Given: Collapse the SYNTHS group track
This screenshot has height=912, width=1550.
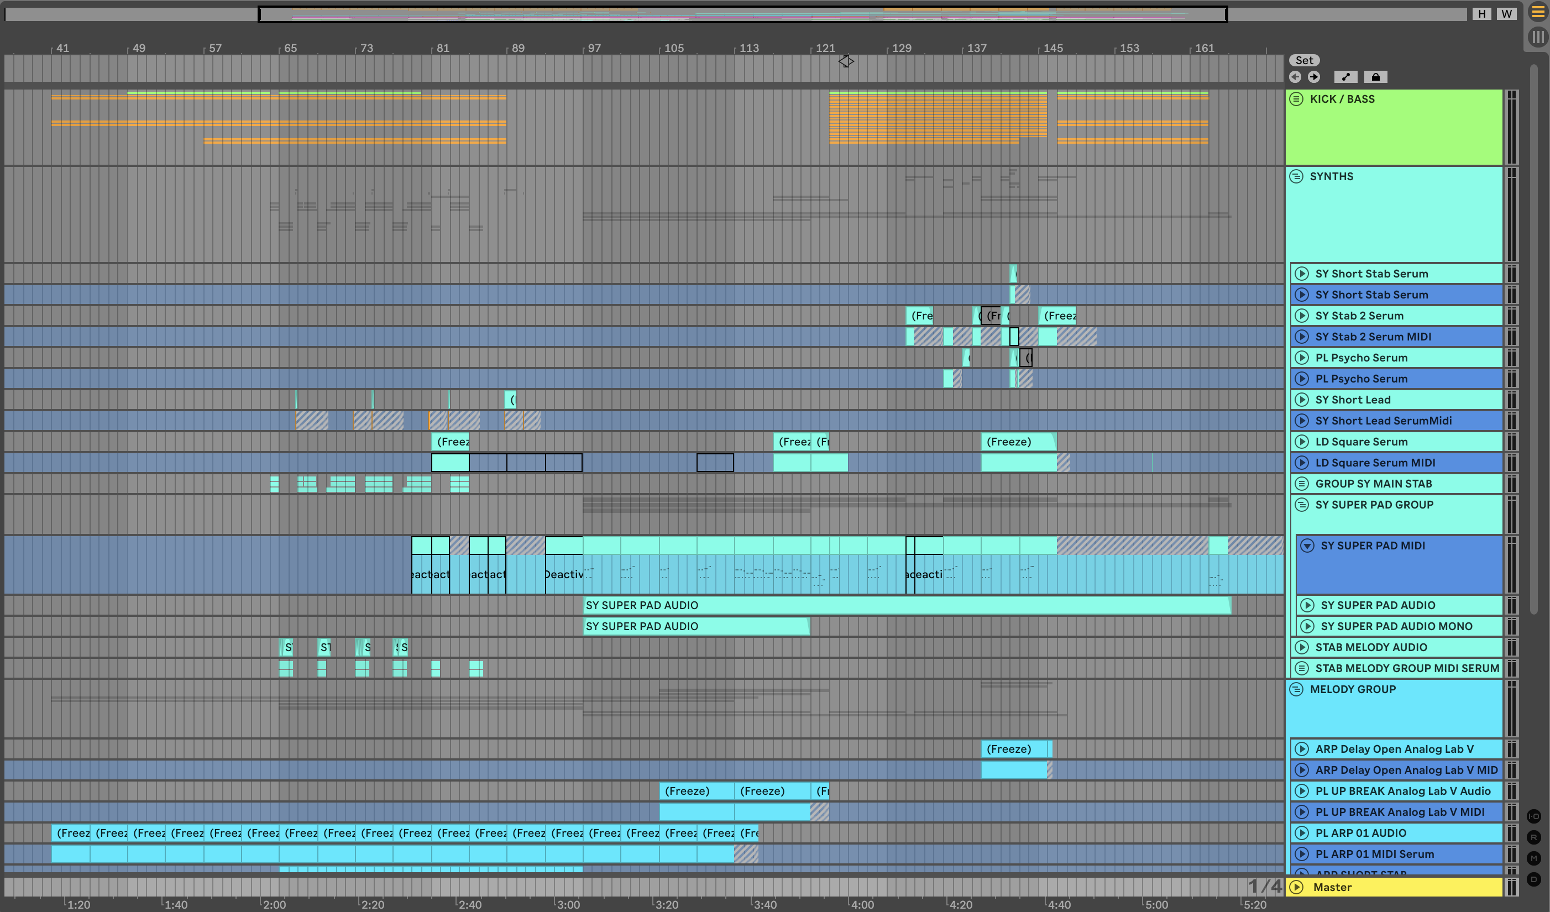Looking at the screenshot, I should point(1296,176).
